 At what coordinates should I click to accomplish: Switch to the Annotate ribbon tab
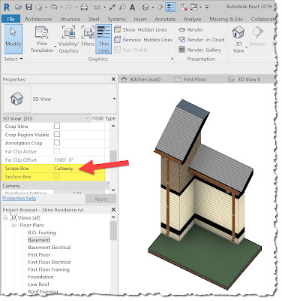tap(165, 19)
